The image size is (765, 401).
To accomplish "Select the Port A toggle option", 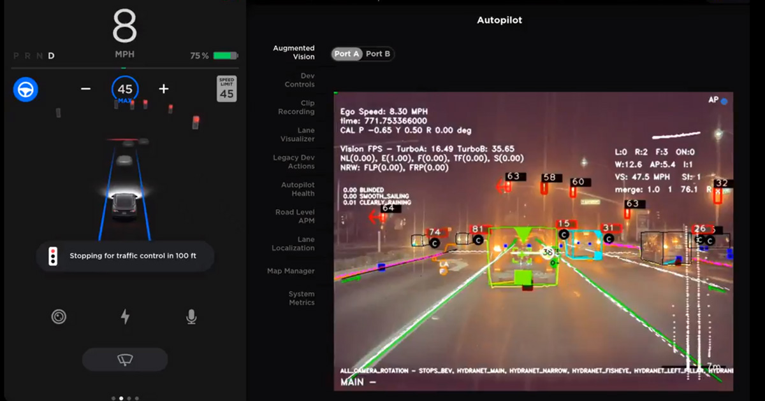I will [347, 54].
